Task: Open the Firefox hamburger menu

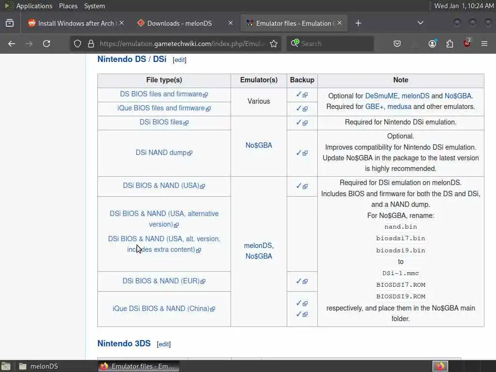Action: coord(484,44)
